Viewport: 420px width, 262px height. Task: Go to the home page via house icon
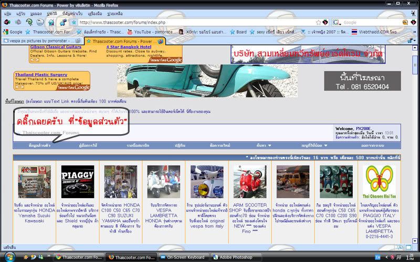(51, 23)
